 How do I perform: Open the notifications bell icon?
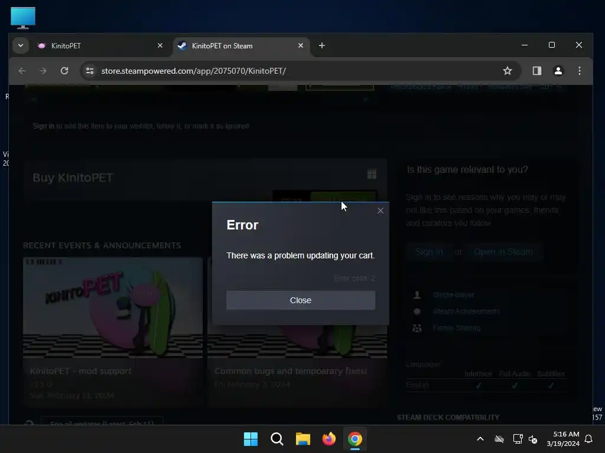[589, 439]
